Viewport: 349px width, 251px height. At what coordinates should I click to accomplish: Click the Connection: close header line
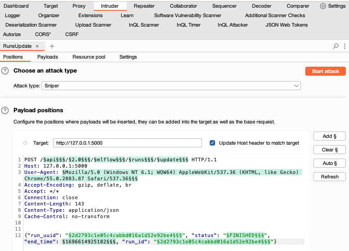[51, 197]
